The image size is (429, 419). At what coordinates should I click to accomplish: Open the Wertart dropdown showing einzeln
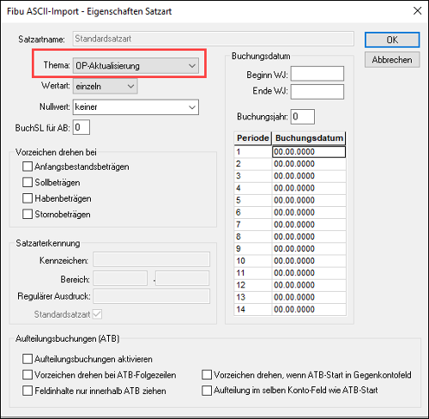tap(105, 86)
